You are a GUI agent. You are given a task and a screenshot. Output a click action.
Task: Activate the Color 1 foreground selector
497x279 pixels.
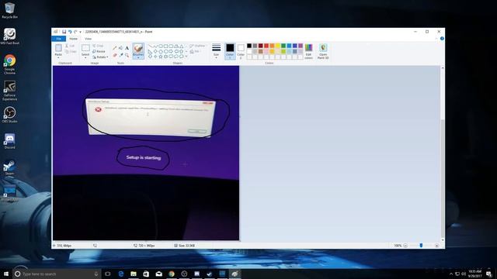pyautogui.click(x=230, y=51)
